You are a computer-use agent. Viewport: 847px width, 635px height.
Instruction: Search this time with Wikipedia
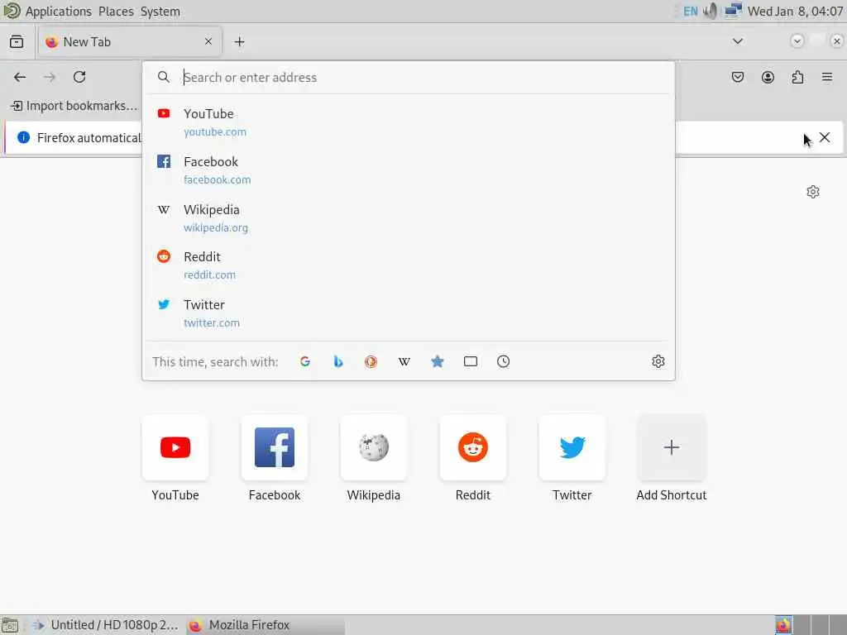pos(404,362)
